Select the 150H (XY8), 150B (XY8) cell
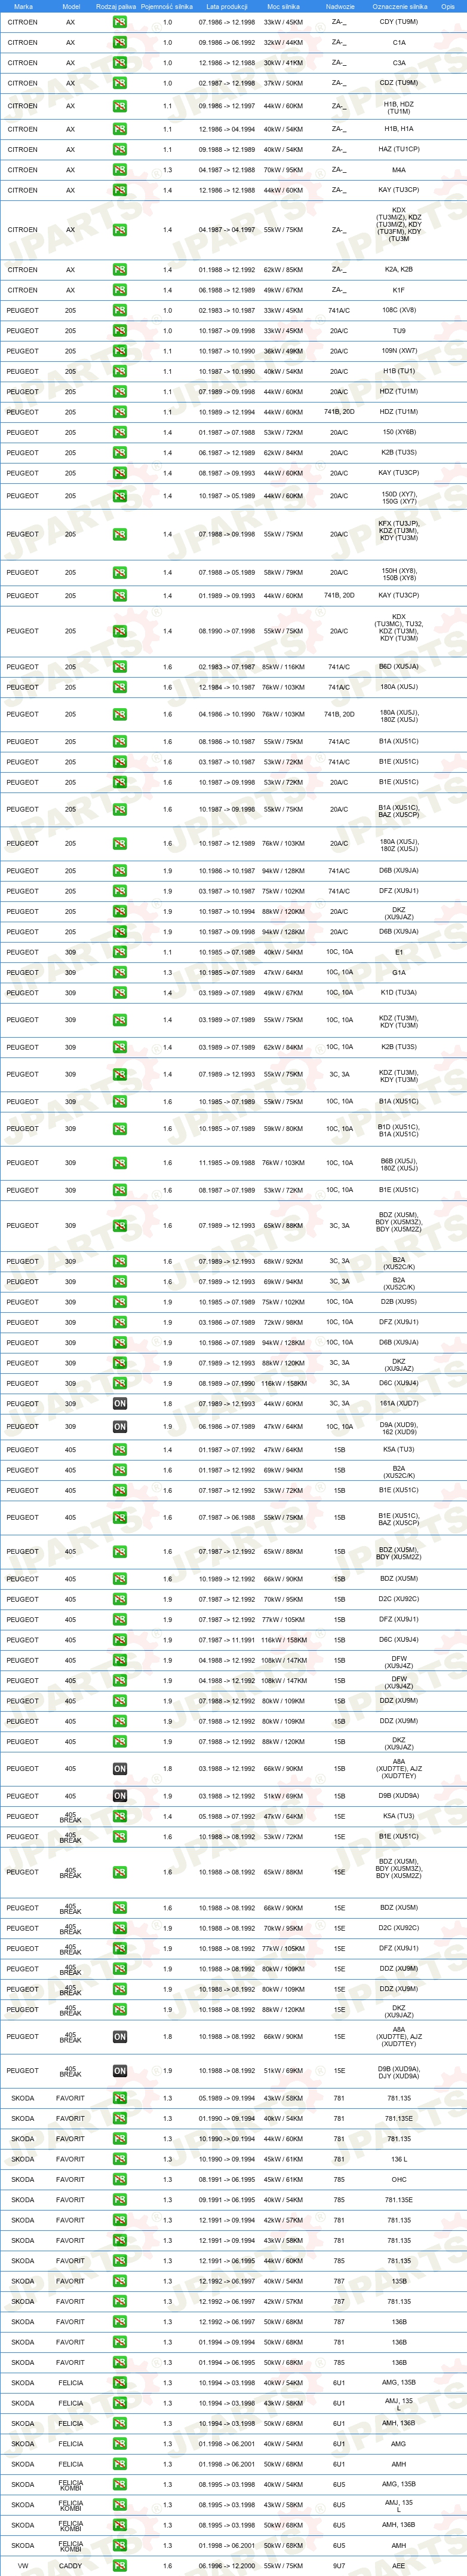 [x=399, y=574]
